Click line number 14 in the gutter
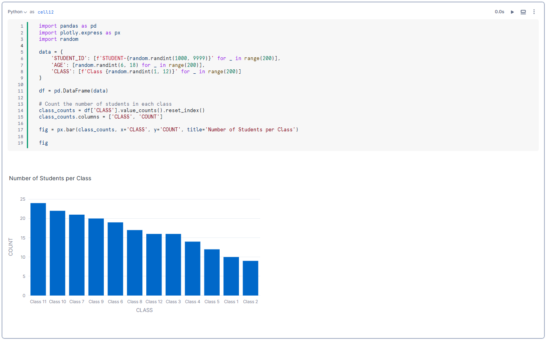The width and height of the screenshot is (546, 340). click(20, 110)
